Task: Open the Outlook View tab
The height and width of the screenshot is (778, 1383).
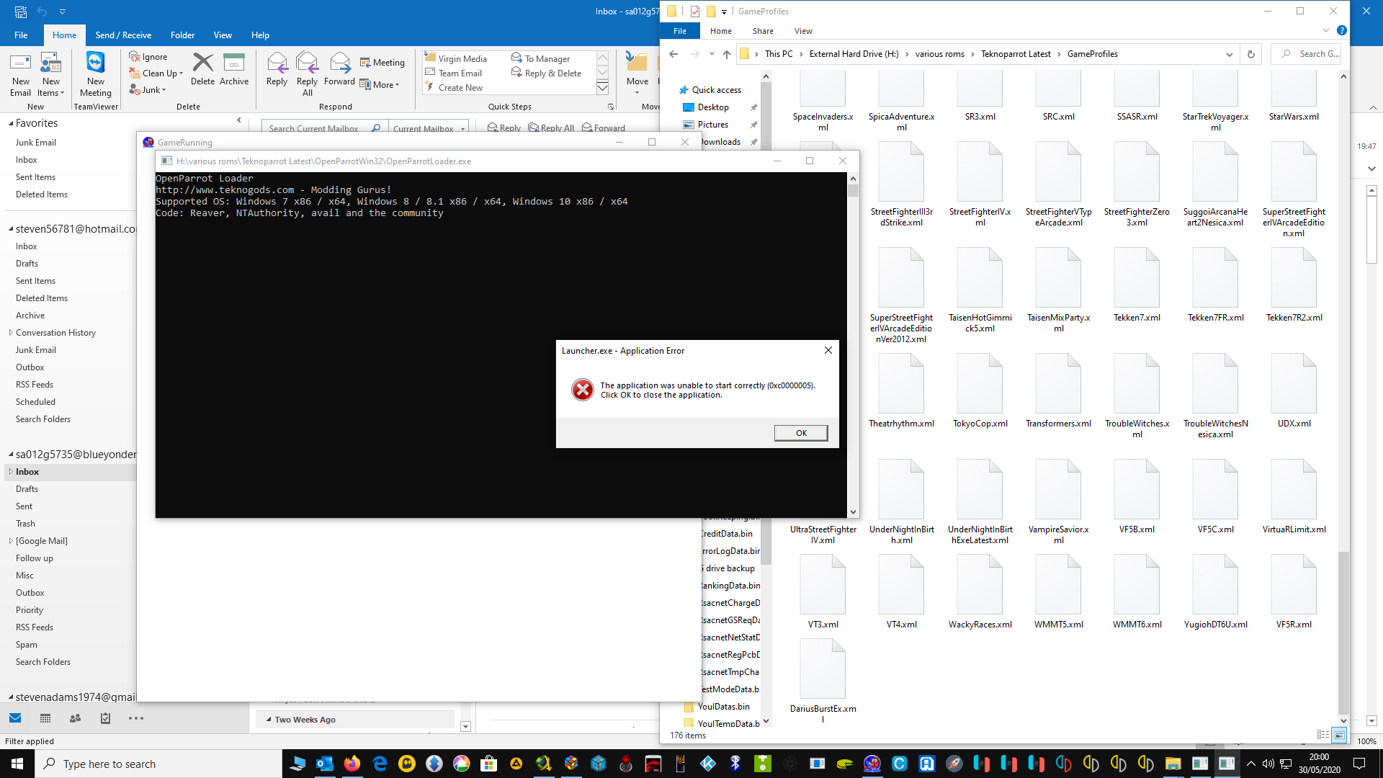Action: (x=223, y=35)
